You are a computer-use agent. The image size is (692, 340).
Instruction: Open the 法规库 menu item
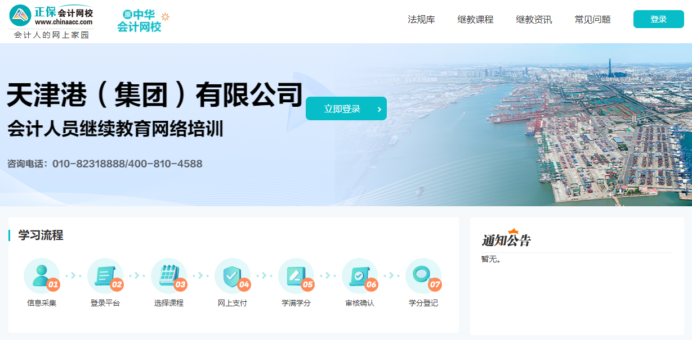tap(421, 19)
